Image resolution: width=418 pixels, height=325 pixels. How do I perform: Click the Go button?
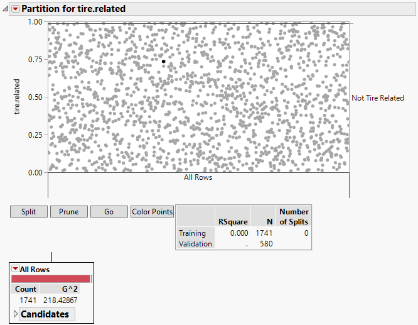[x=109, y=211]
